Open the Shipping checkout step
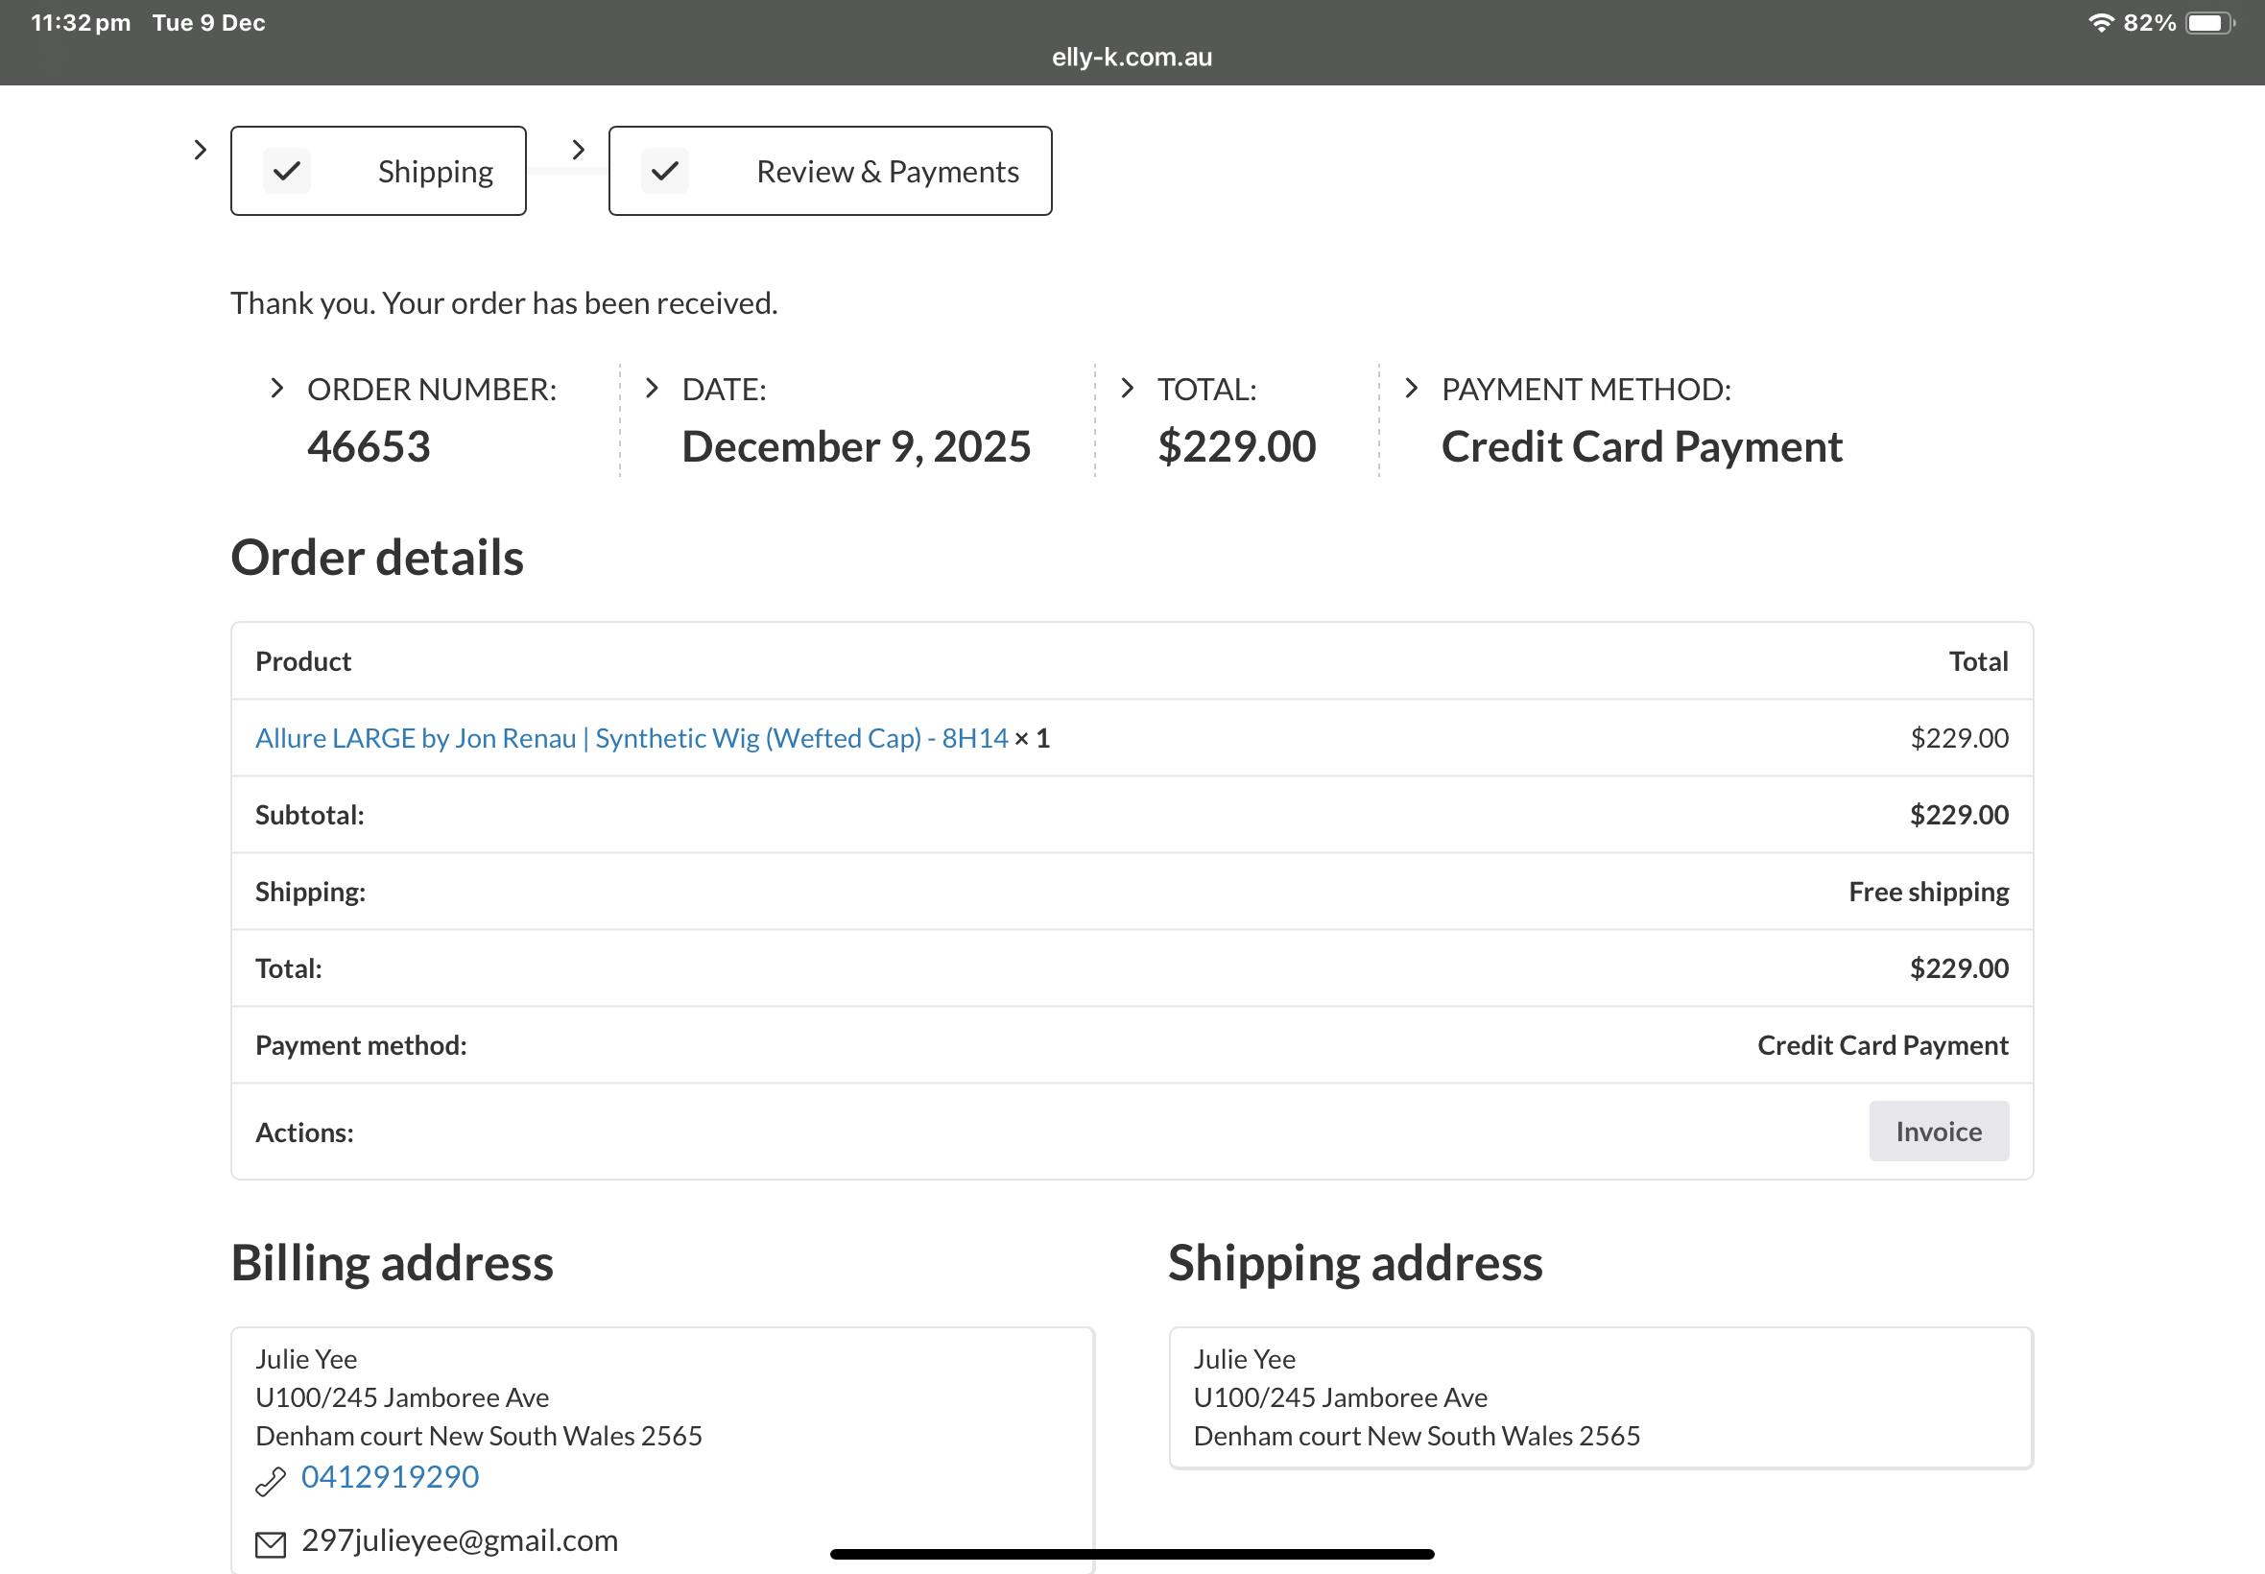The width and height of the screenshot is (2265, 1574). 434,172
